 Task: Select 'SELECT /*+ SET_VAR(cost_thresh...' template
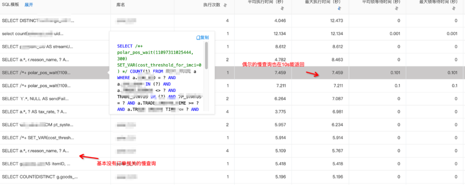point(37,138)
